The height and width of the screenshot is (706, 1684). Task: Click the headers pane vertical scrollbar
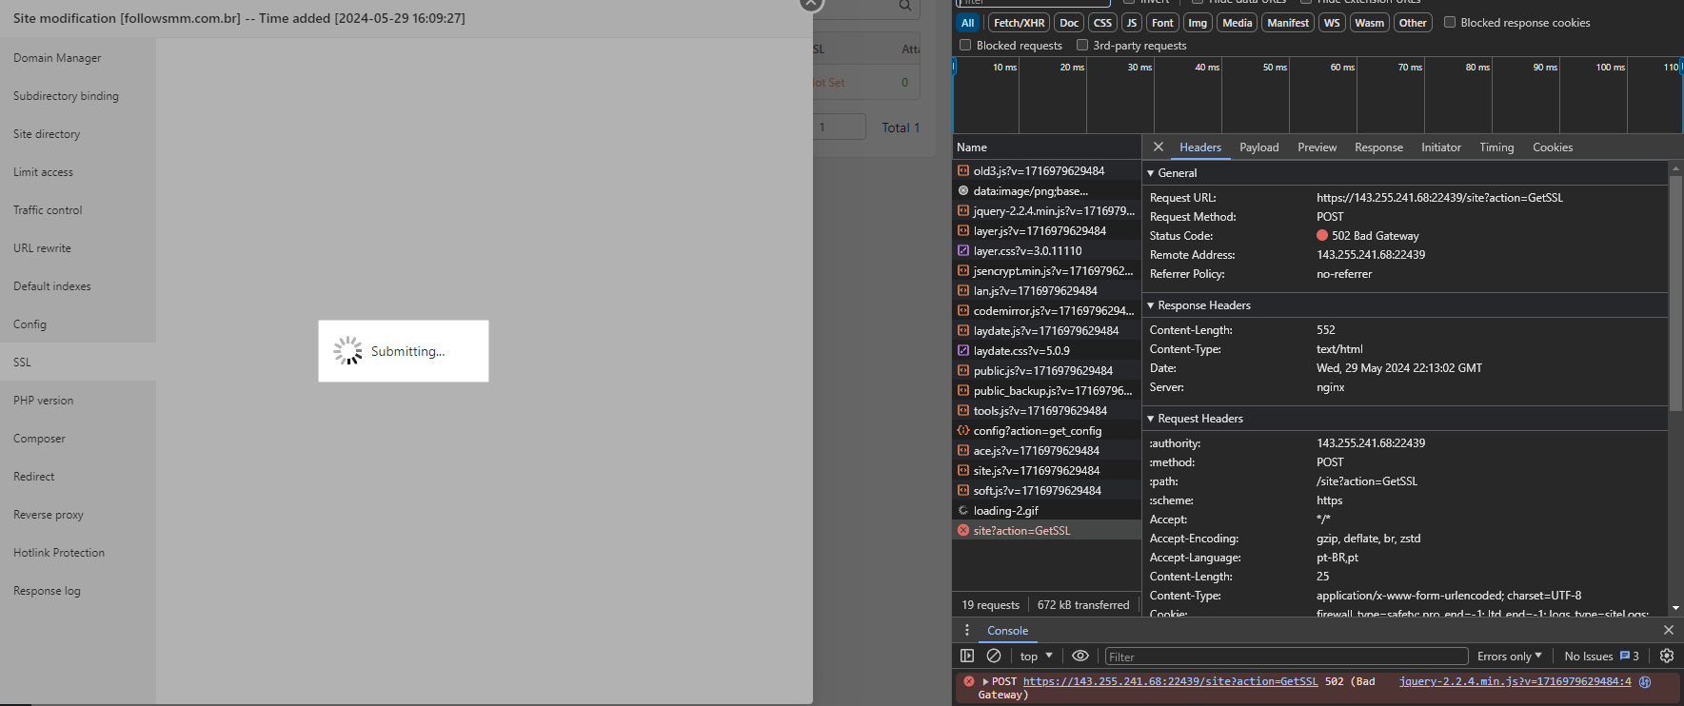tap(1675, 285)
